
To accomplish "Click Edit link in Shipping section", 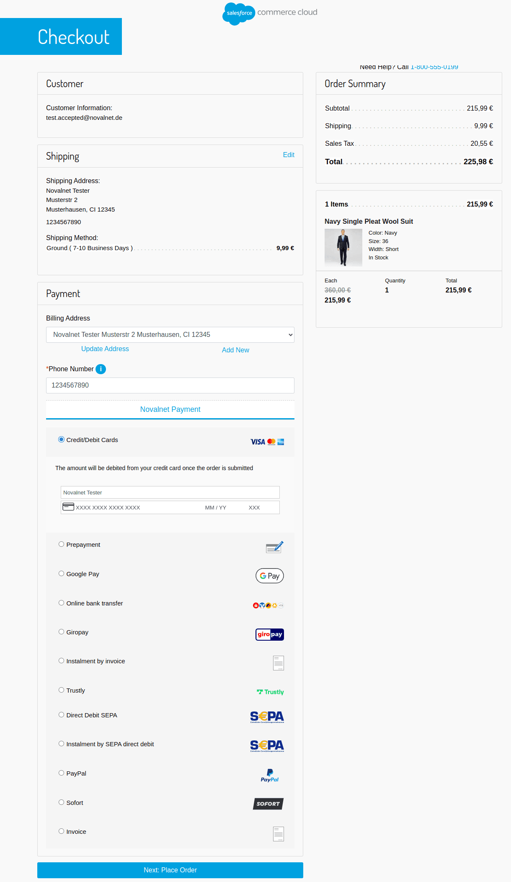I will click(289, 155).
